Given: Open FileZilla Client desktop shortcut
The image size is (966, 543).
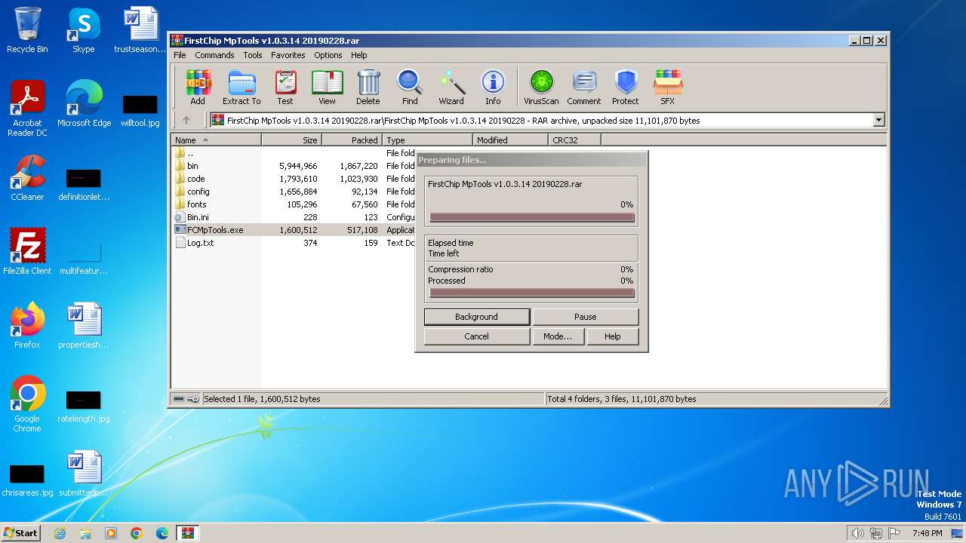Looking at the screenshot, I should (x=27, y=252).
